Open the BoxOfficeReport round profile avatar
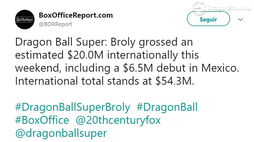Viewport: 254px width, 142px height. (x=25, y=20)
